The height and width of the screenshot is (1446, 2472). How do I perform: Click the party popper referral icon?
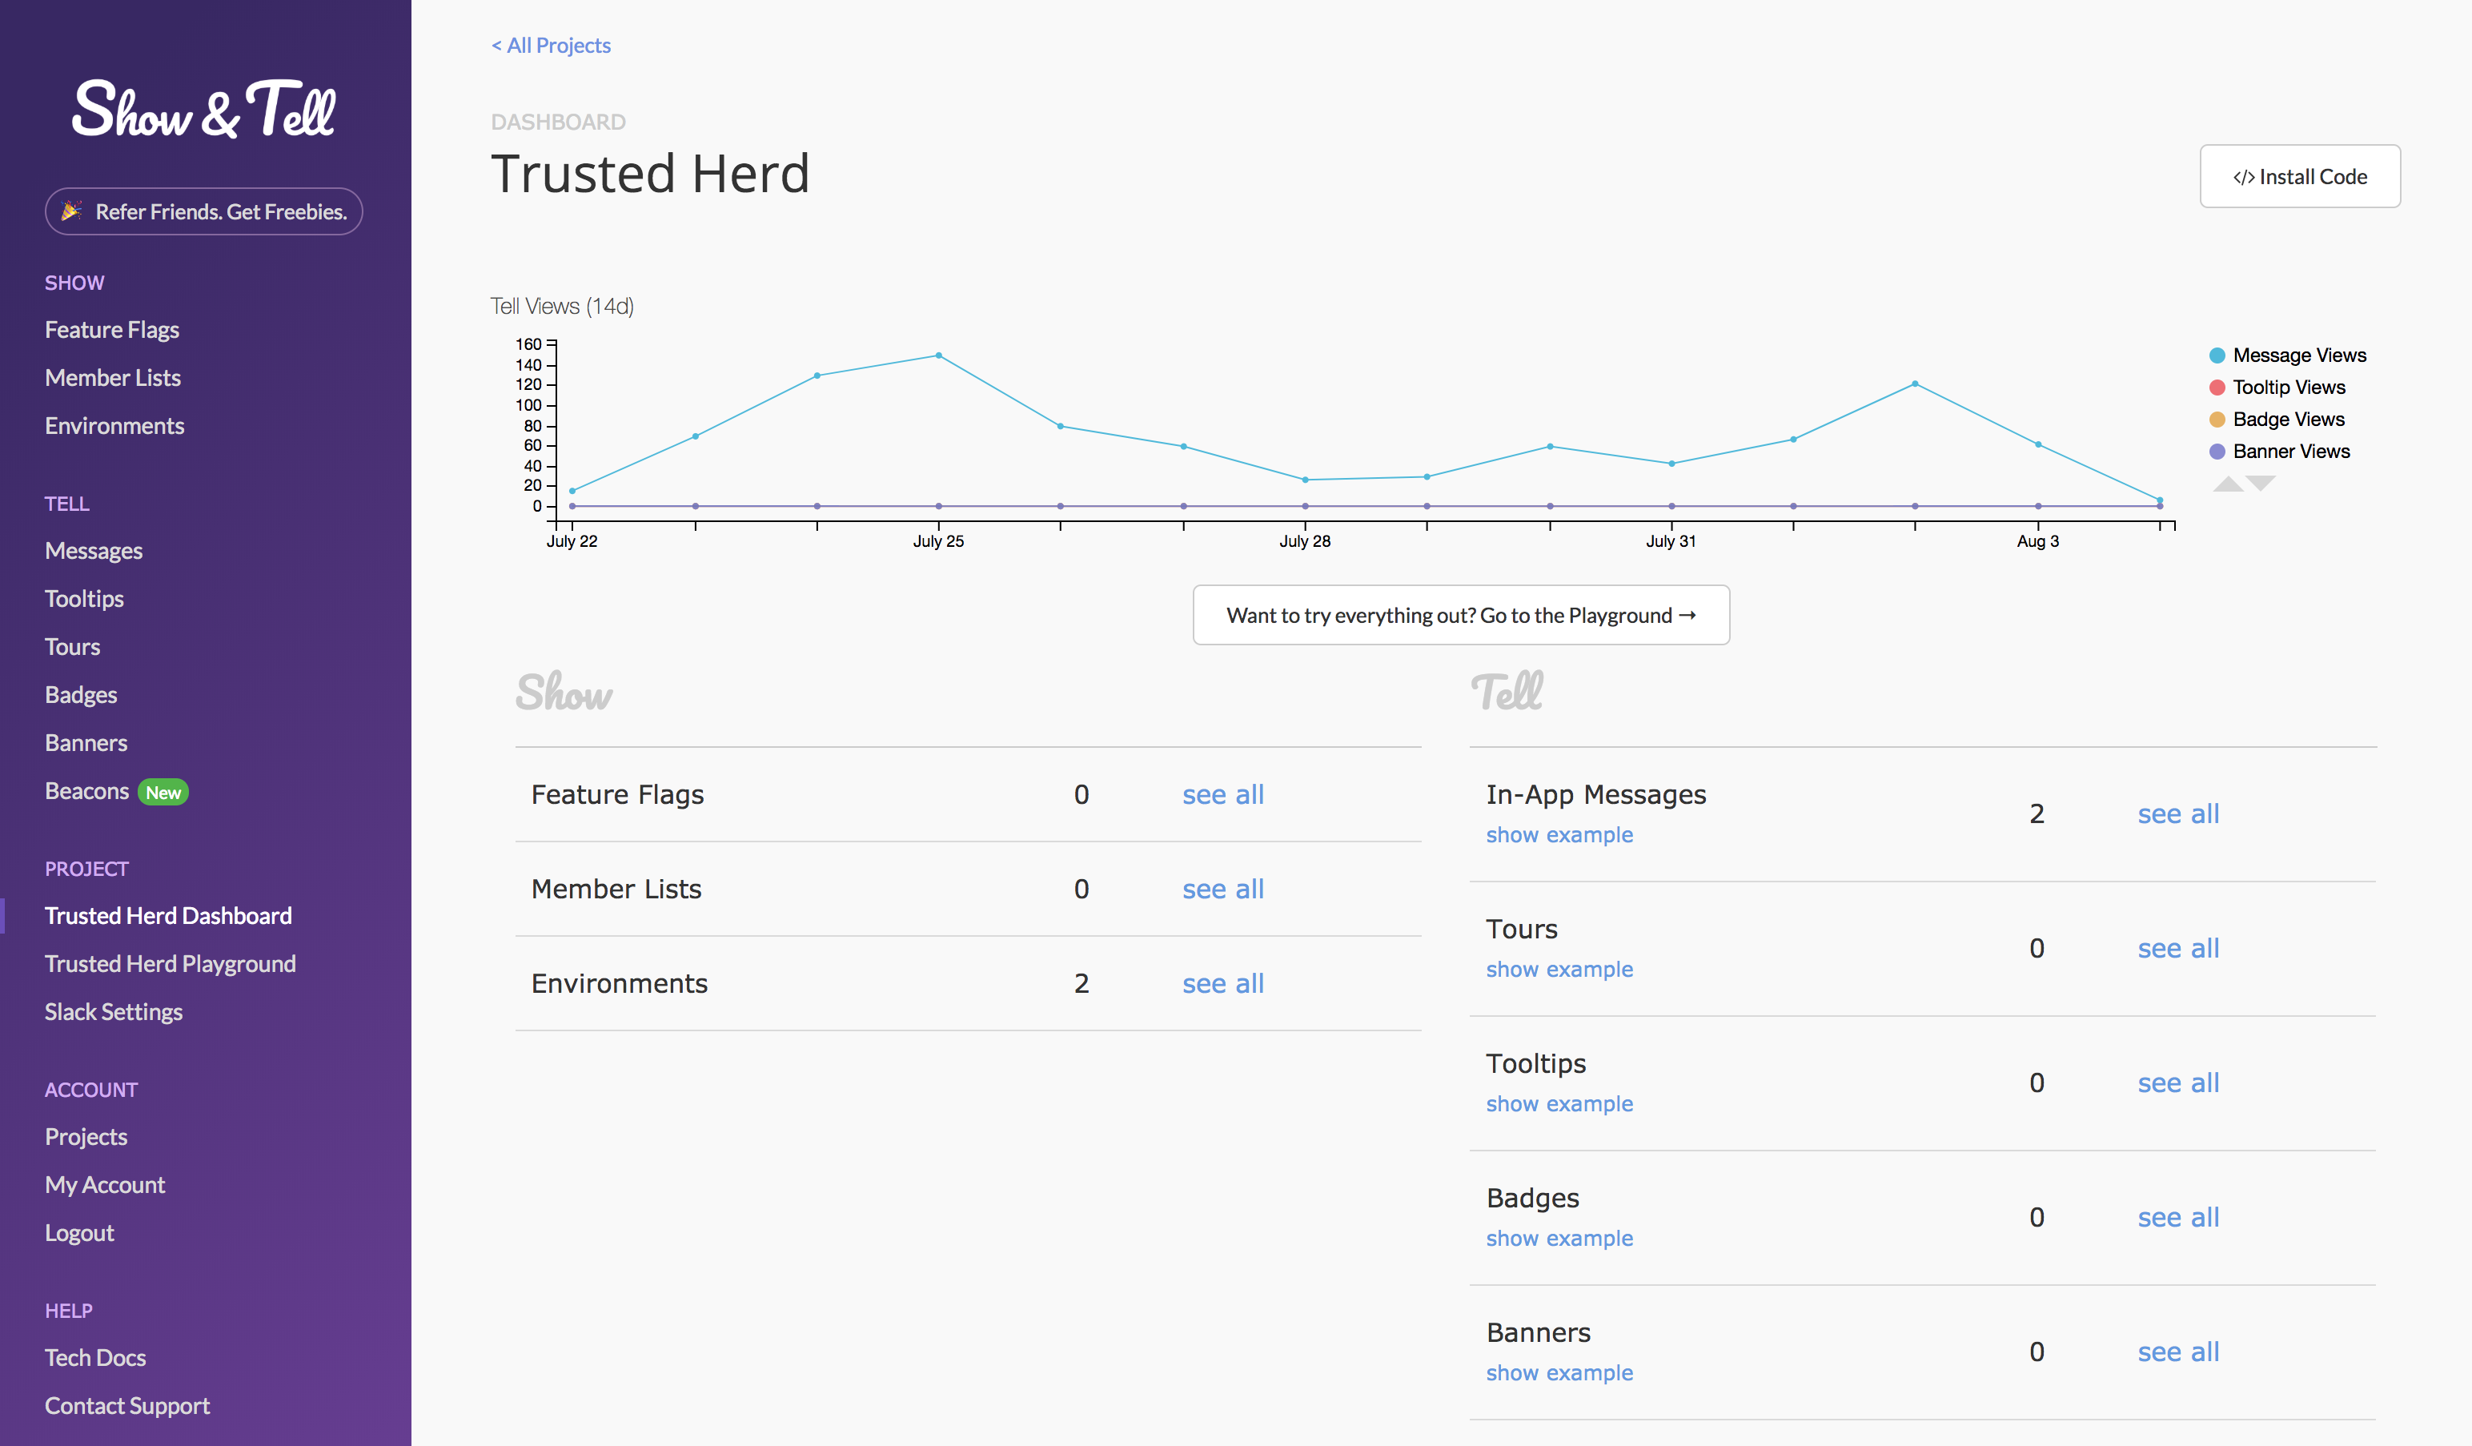[x=71, y=211]
